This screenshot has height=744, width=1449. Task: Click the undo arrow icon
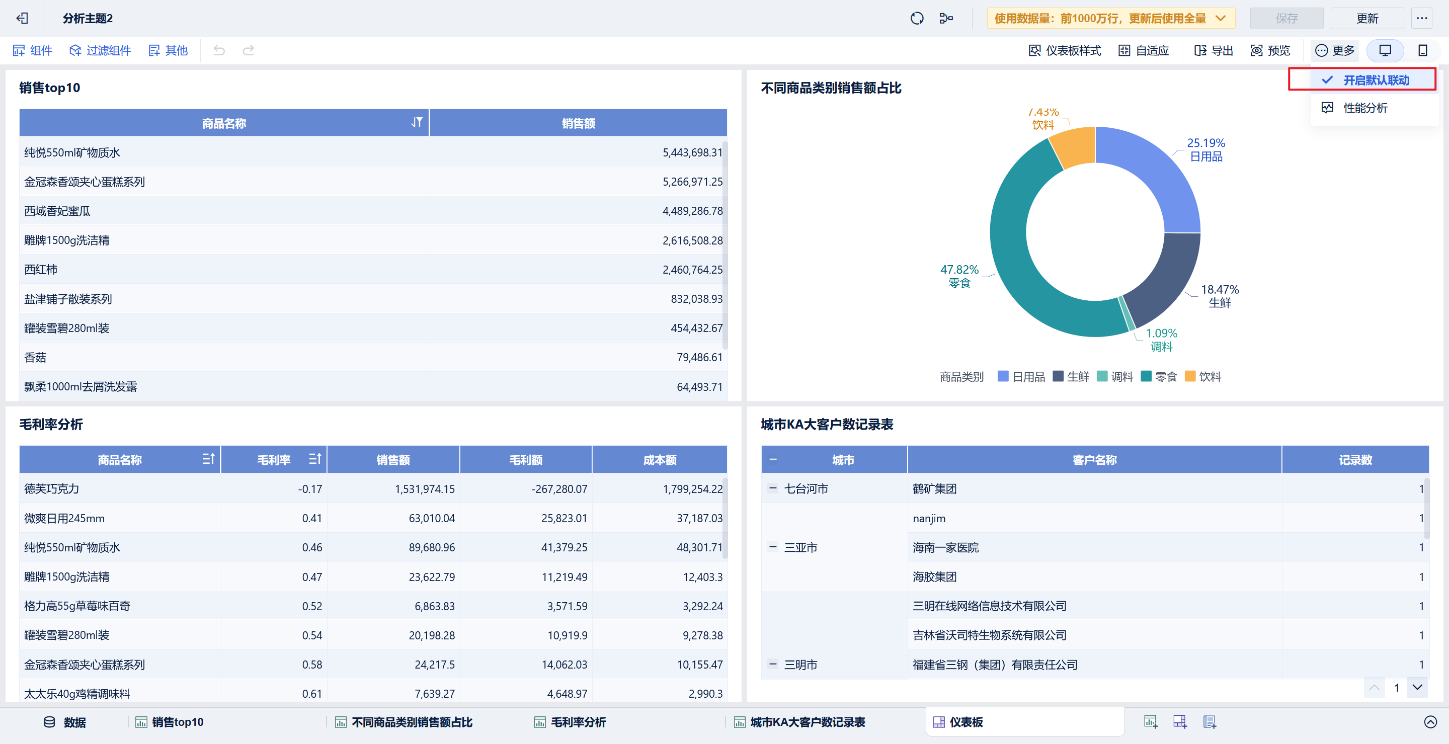pos(219,51)
